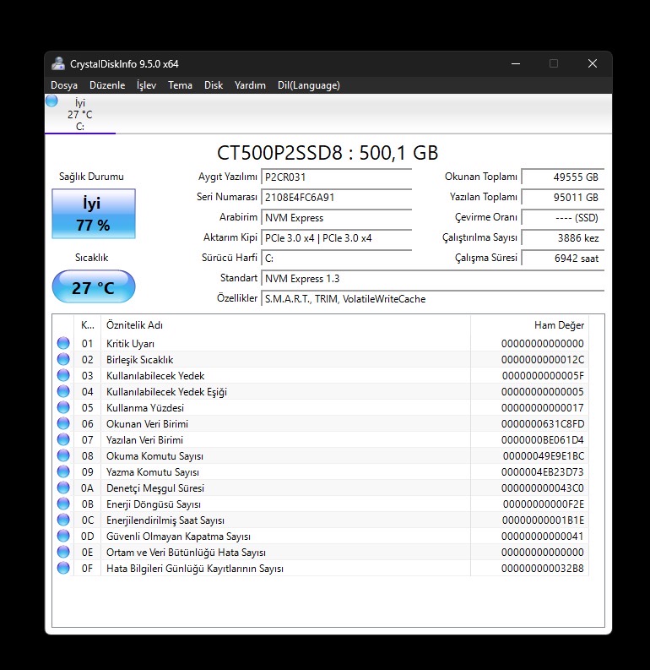Click the serial number field 2108E4FC6A91
Viewport: 650px width, 670px height.
tap(336, 198)
